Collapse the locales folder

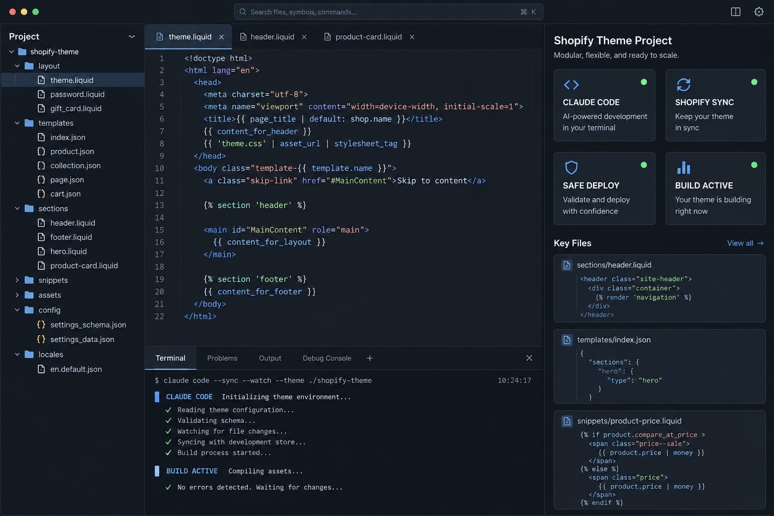[17, 354]
